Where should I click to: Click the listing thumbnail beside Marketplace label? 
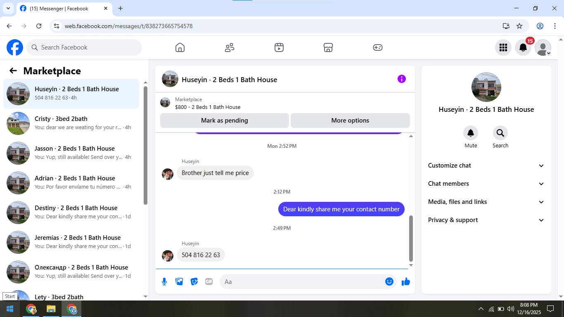(x=165, y=103)
